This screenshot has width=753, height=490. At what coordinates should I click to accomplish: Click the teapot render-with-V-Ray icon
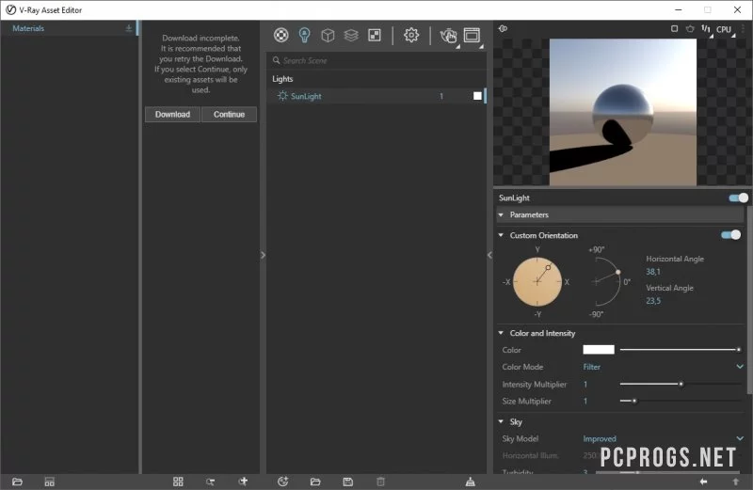click(448, 36)
